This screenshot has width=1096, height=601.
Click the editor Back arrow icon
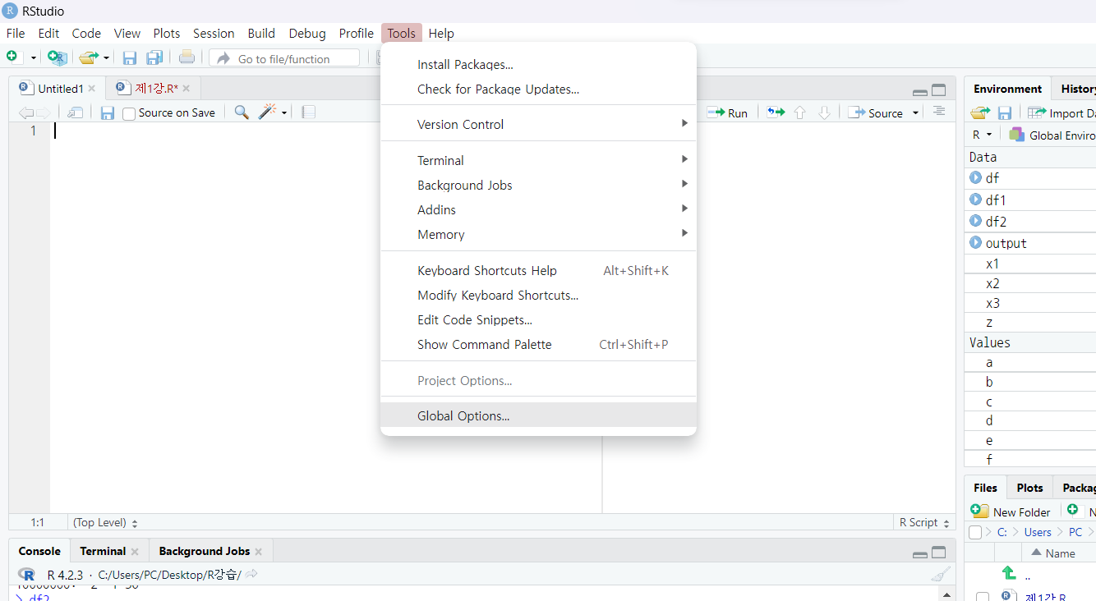[25, 112]
